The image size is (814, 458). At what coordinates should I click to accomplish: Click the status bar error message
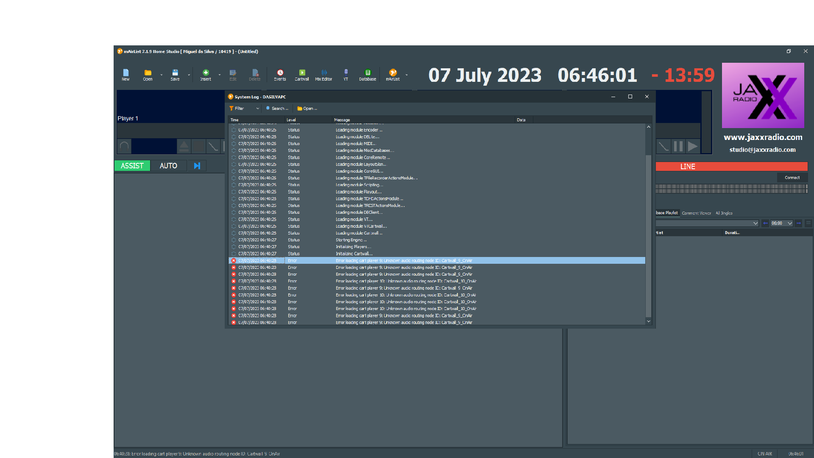[x=197, y=454]
